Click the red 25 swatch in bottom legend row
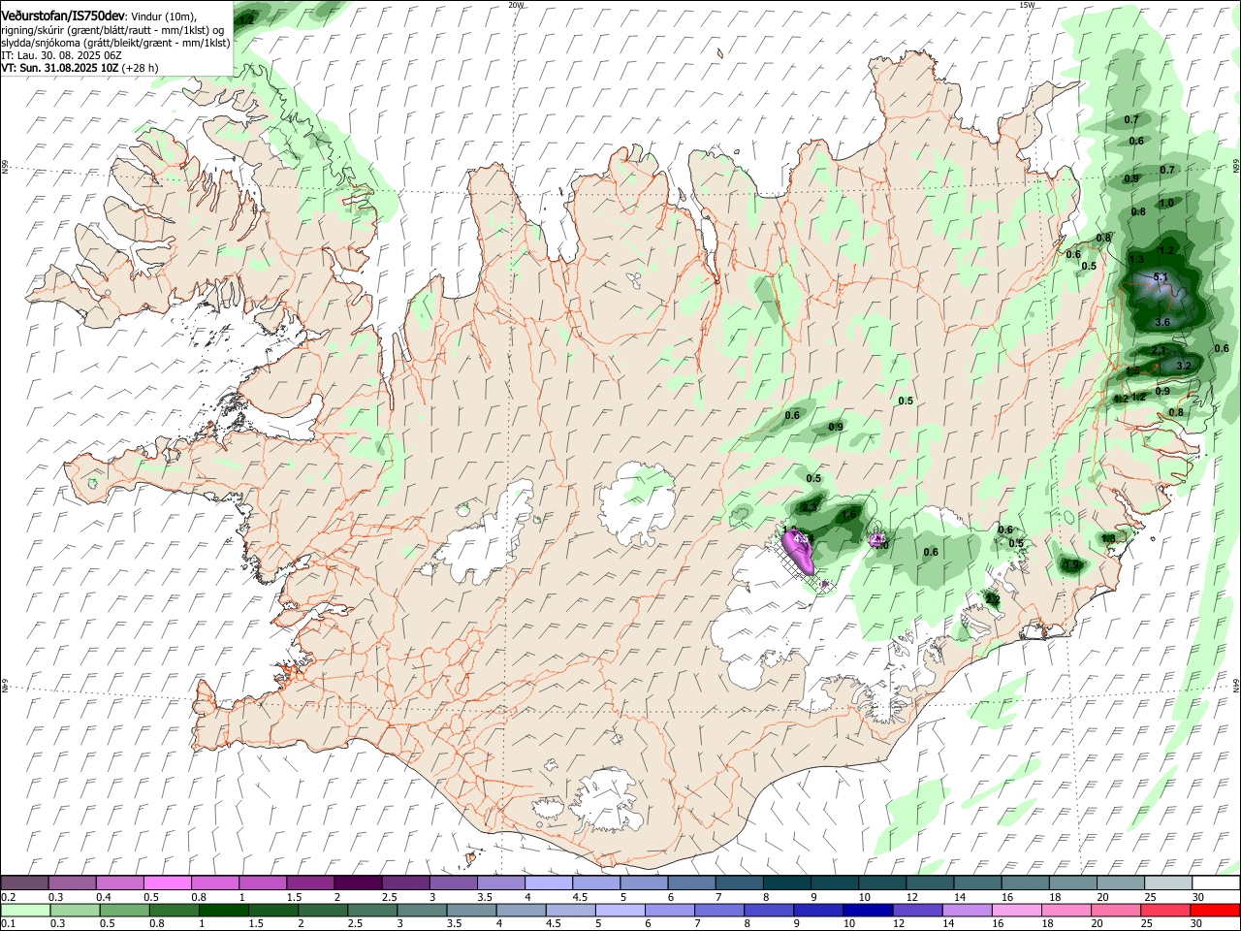 tap(1165, 911)
